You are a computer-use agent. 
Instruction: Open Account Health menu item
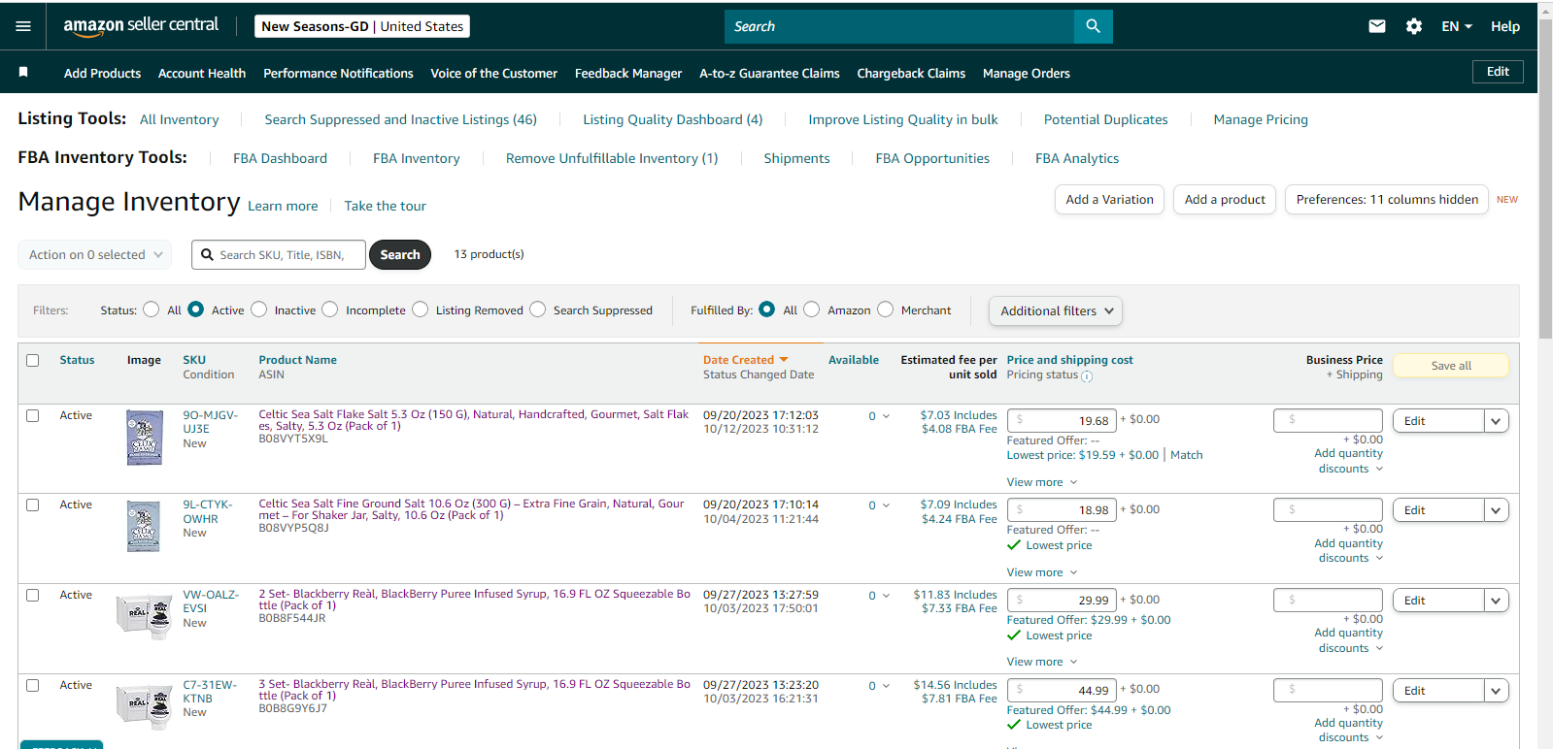click(x=202, y=73)
